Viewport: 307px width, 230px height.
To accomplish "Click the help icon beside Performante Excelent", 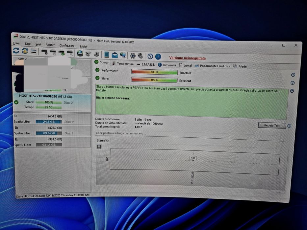I will pyautogui.click(x=293, y=75).
